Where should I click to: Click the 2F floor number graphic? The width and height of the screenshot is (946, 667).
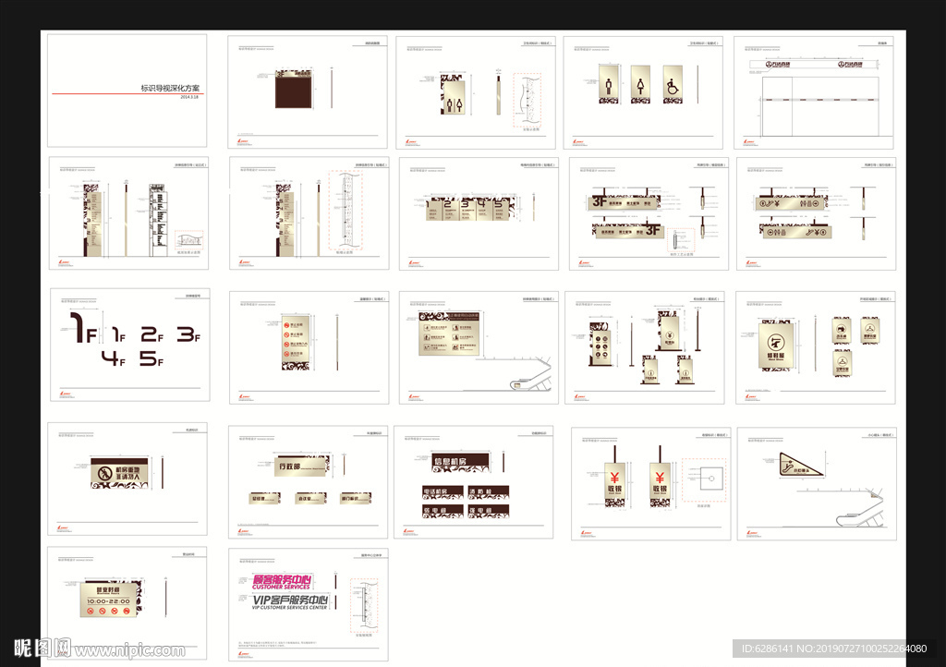152,335
